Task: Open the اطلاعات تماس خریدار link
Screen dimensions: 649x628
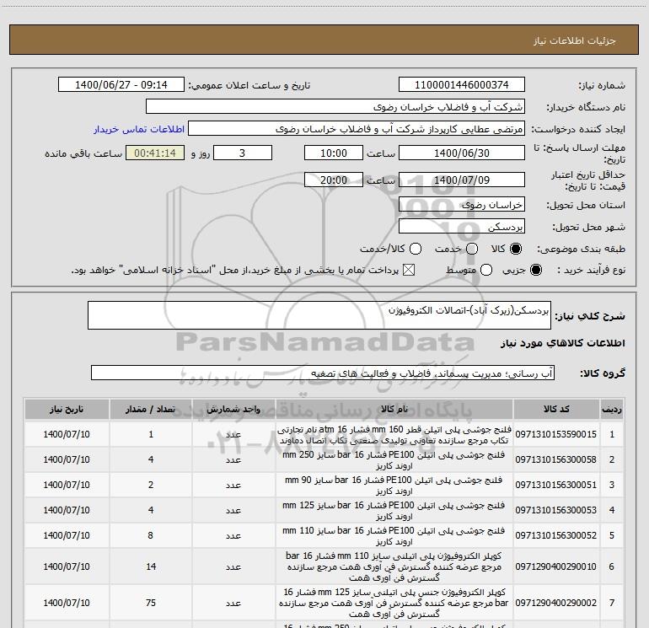Action: coord(139,129)
